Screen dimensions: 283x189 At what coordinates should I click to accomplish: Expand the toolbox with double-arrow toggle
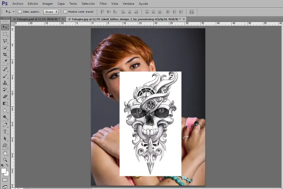click(x=2, y=18)
